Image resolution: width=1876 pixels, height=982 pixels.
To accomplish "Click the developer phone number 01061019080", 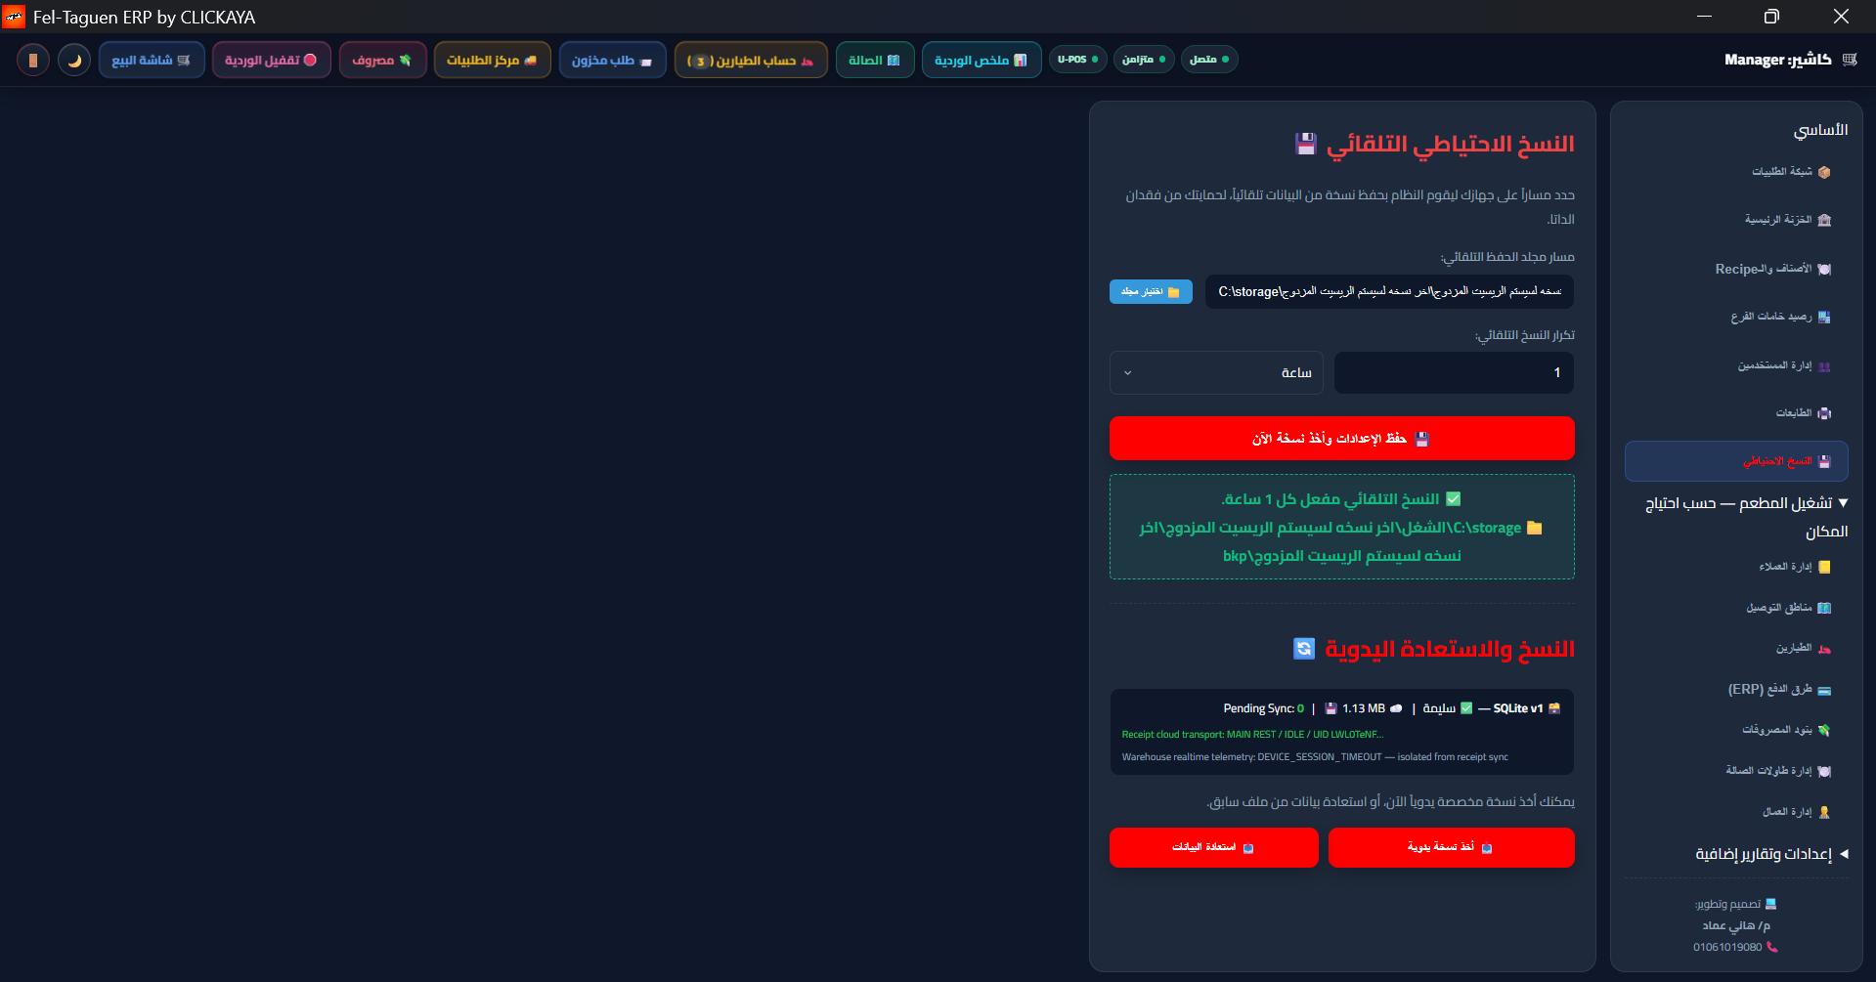I will click(1727, 947).
